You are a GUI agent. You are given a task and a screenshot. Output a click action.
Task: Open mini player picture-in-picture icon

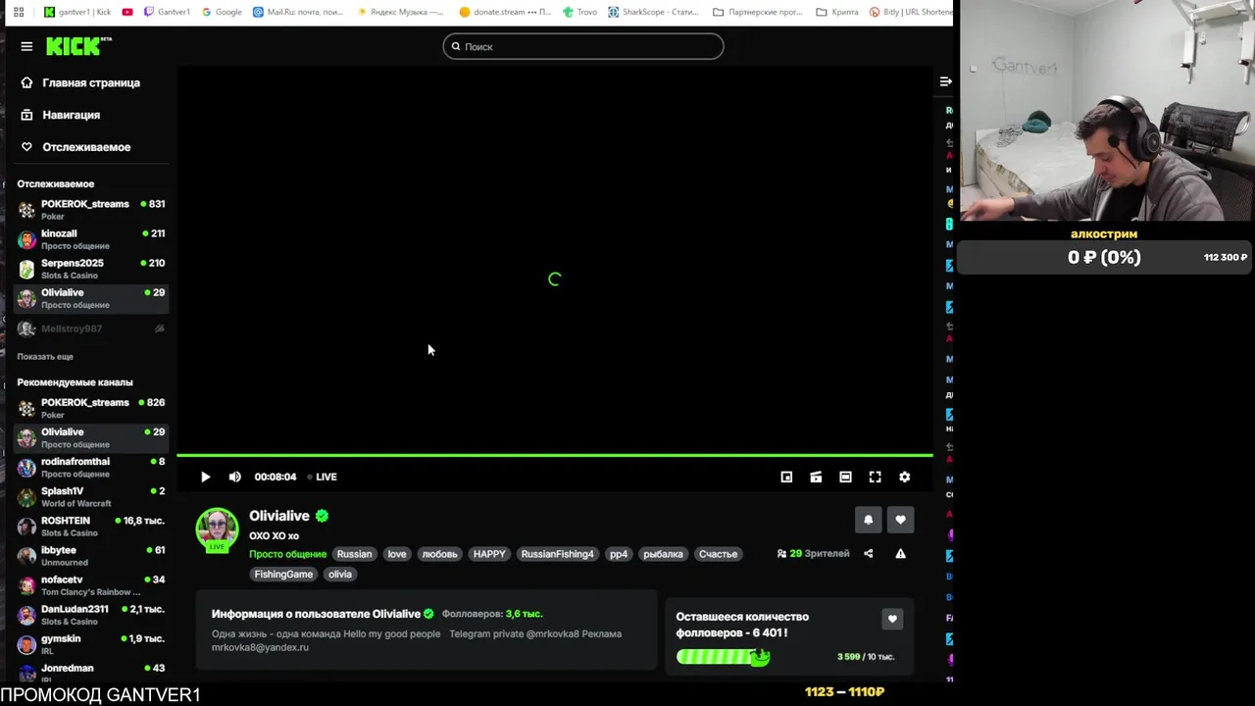786,477
